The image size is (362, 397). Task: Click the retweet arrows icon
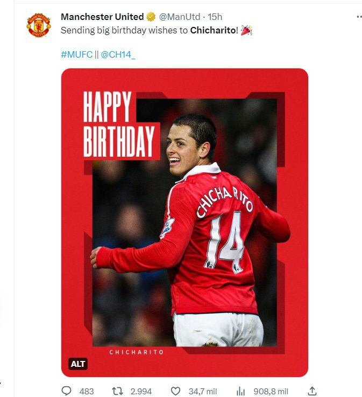pyautogui.click(x=117, y=391)
